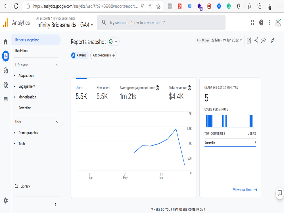Open Explore icon in left rail
The height and width of the screenshot is (213, 284).
pyautogui.click(x=6, y=70)
